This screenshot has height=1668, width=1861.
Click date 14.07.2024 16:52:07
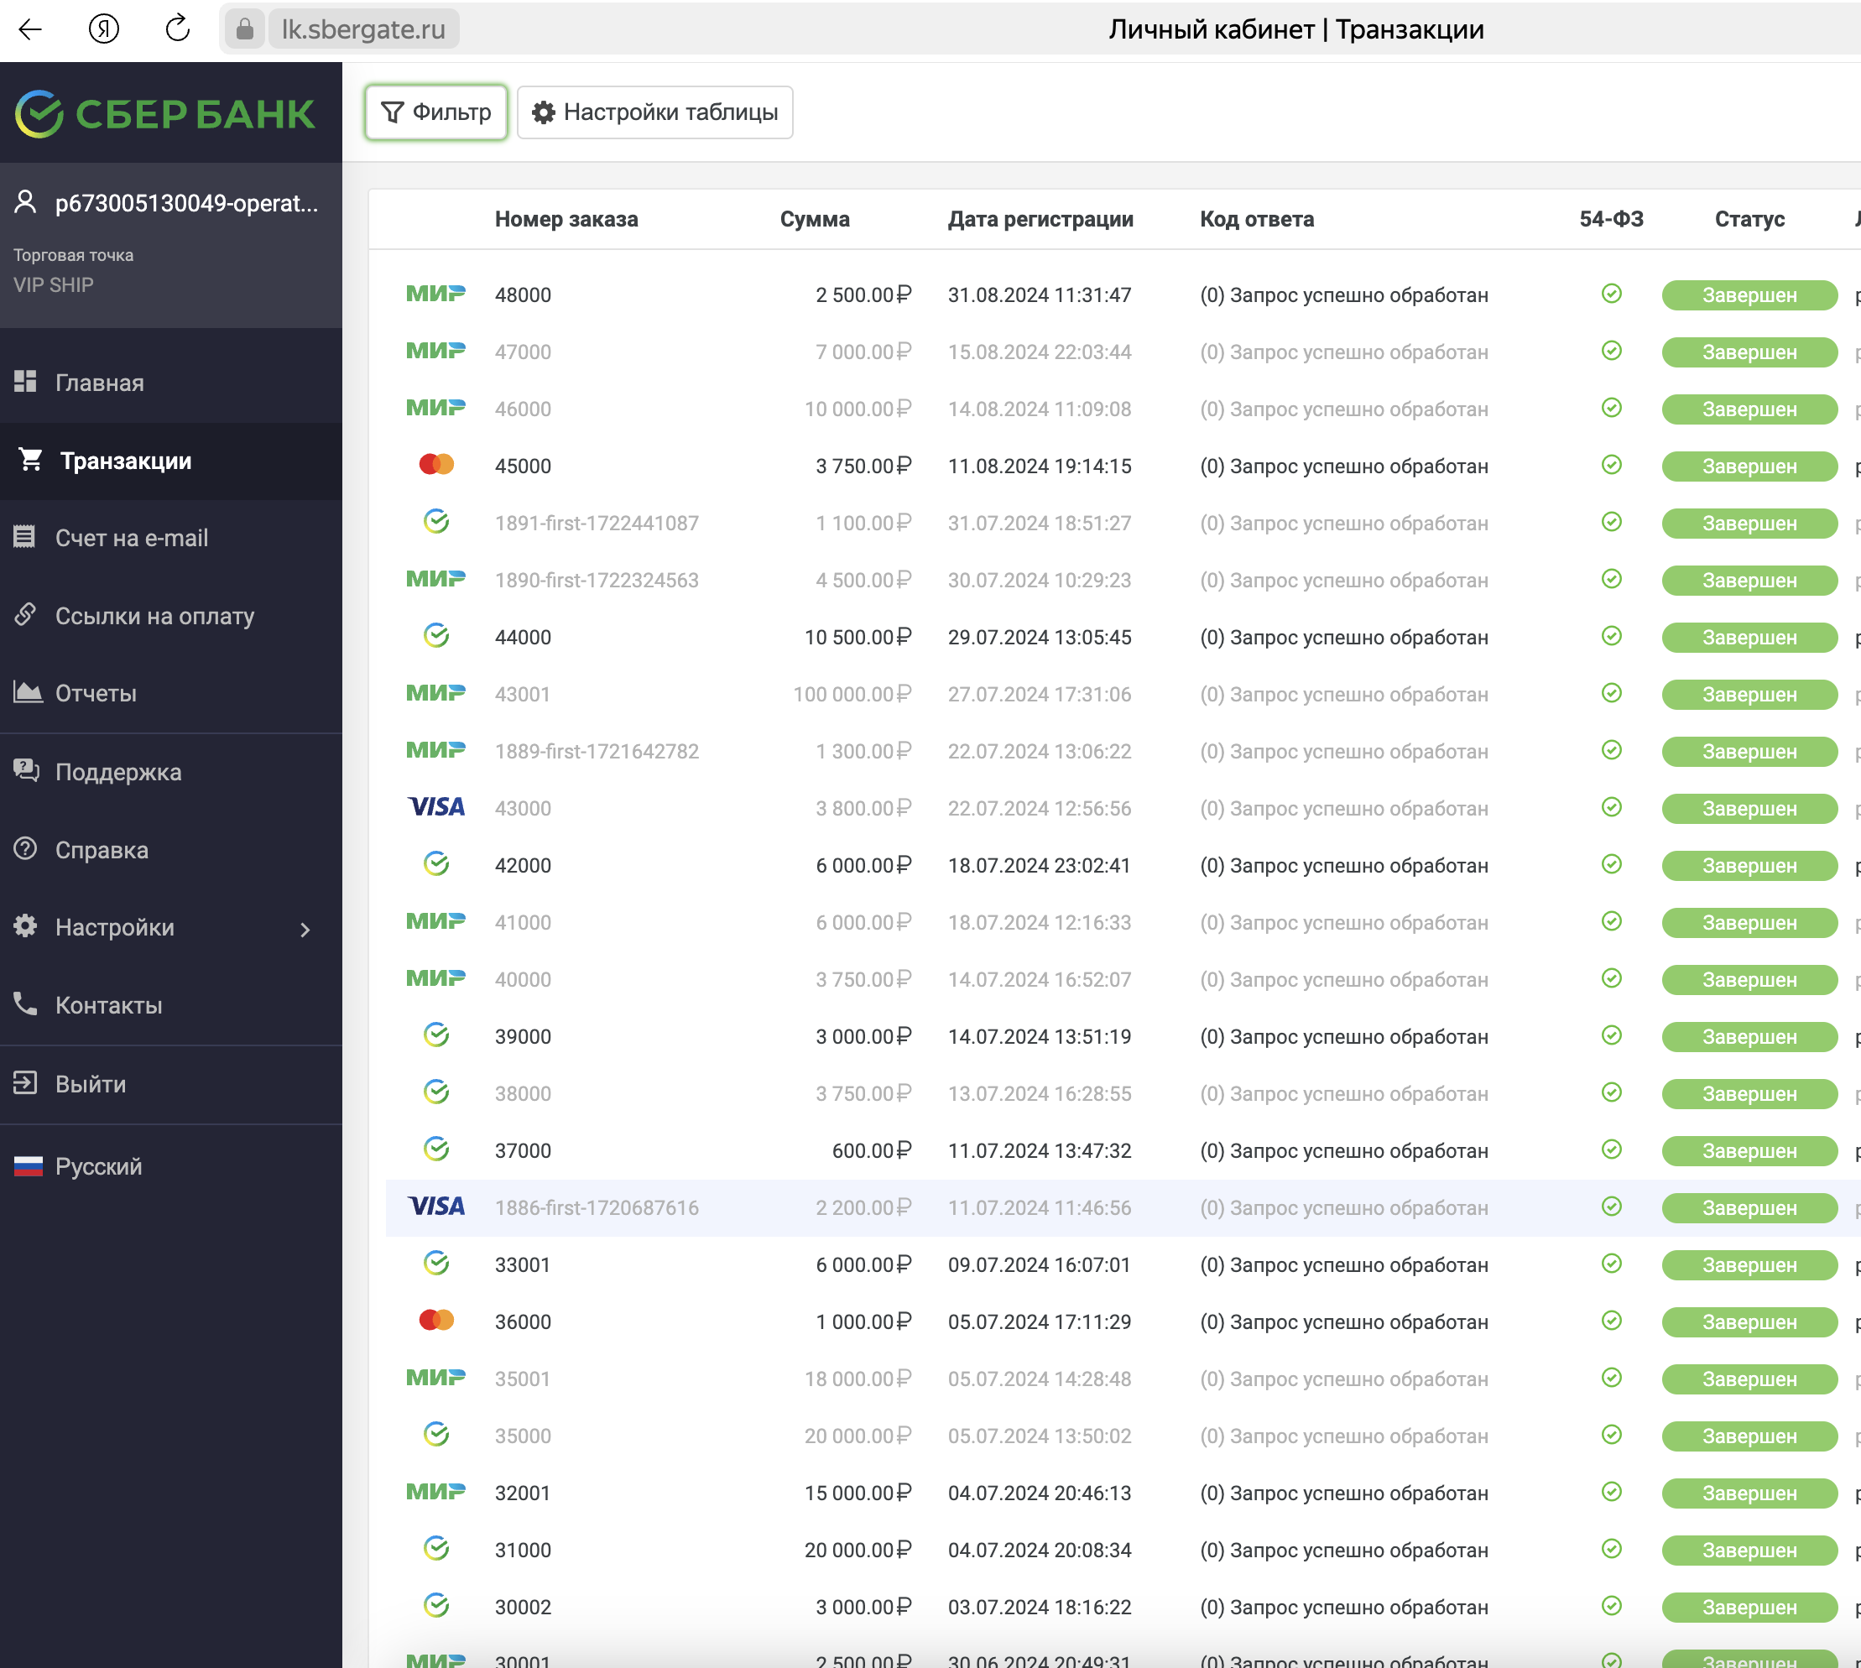(1039, 979)
